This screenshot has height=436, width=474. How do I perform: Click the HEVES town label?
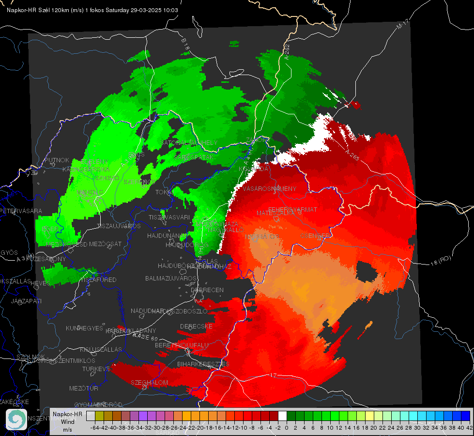coord(40,283)
